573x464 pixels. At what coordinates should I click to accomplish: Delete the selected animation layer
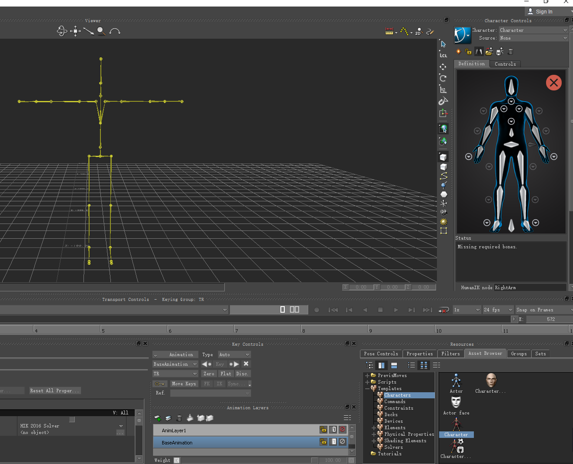pos(179,418)
